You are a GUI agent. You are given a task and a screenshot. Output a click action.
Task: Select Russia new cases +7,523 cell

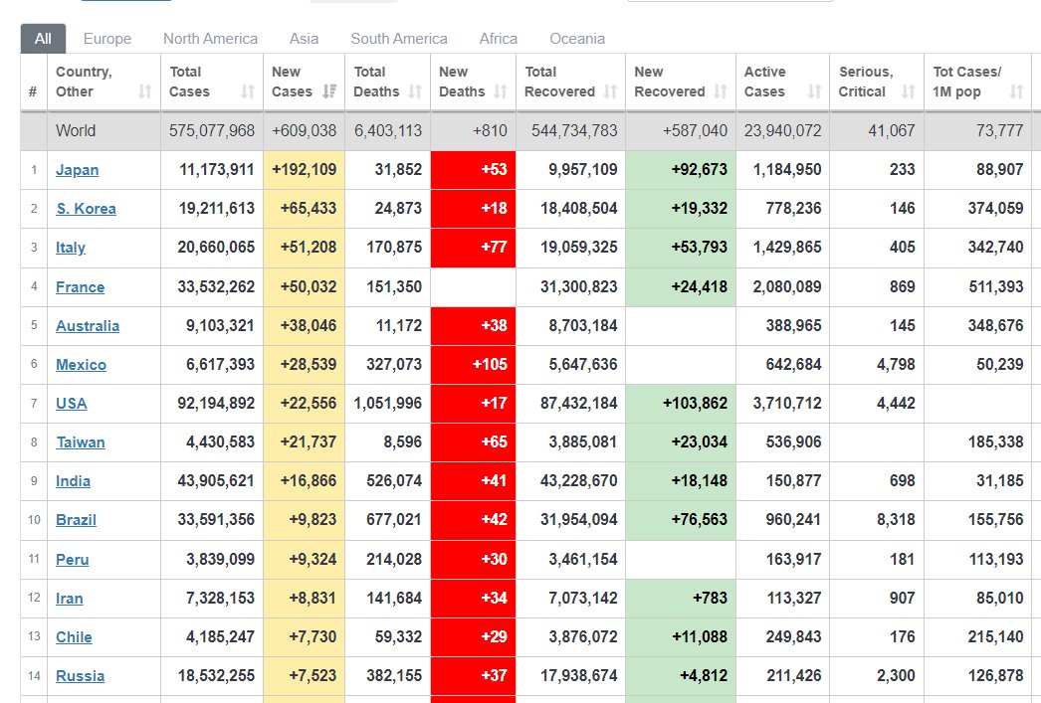(x=305, y=676)
